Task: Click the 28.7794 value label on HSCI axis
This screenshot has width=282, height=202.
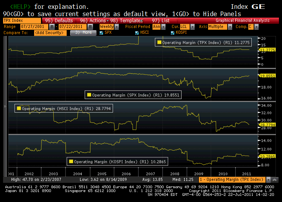Action: (267, 125)
